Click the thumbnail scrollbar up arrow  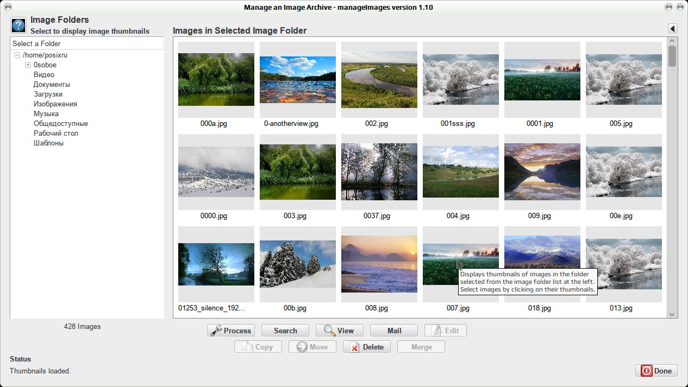pos(672,41)
